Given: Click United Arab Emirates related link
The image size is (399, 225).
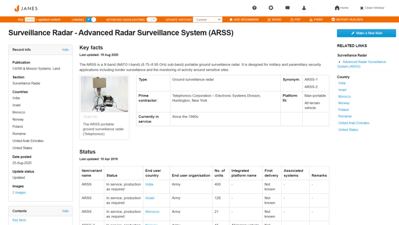Looking at the screenshot, I should [354, 123].
